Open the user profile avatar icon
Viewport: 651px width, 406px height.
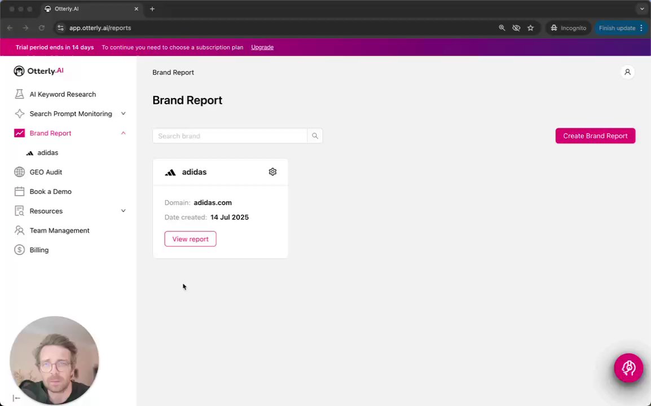tap(627, 72)
